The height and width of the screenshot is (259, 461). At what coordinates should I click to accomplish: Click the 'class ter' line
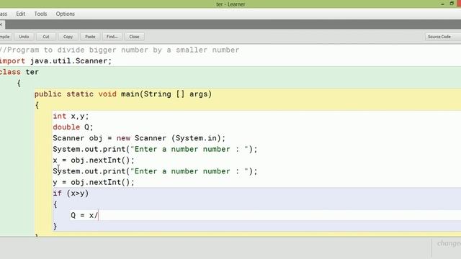[19, 72]
